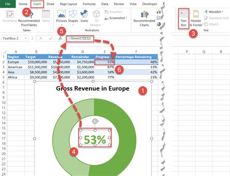
Task: Switch to the Home ribbon tab
Action: (23, 4)
